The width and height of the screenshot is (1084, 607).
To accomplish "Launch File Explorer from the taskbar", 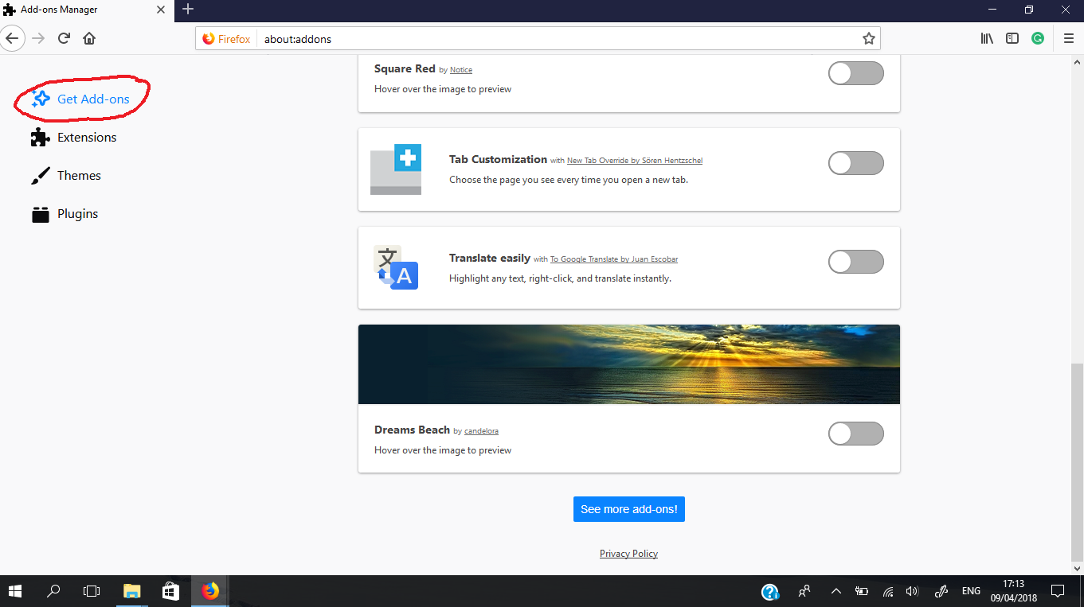I will click(132, 591).
